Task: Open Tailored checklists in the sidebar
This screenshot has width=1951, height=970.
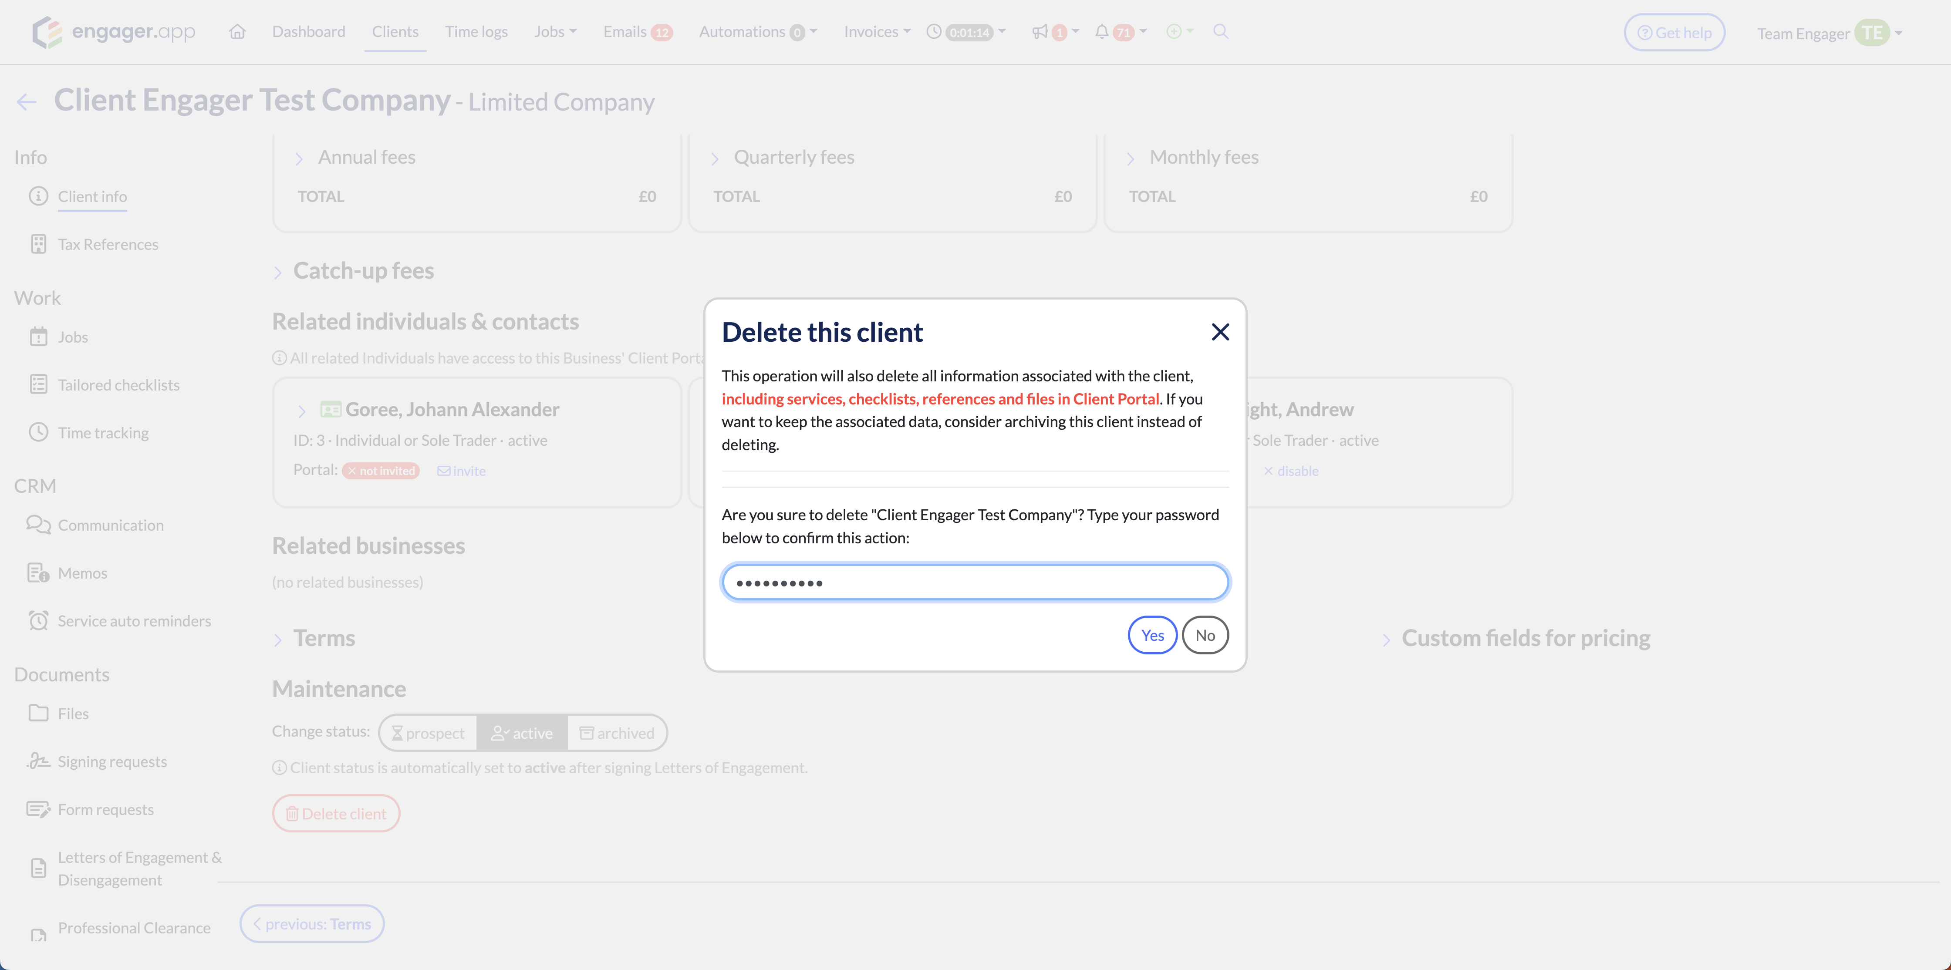Action: [x=118, y=385]
